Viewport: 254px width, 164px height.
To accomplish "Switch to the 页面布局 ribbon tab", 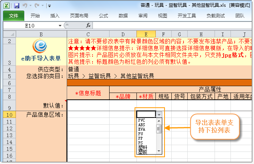I will click(79, 15).
